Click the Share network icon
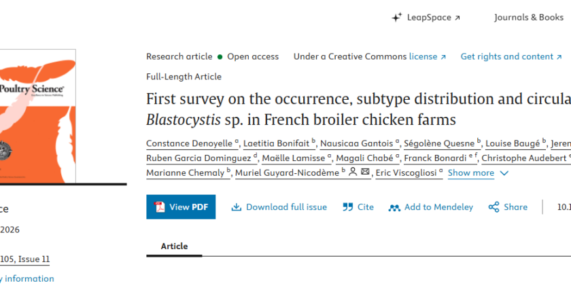This screenshot has width=571, height=292. point(494,207)
